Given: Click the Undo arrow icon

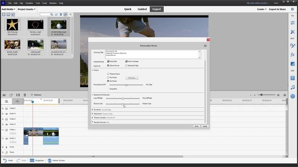Looking at the screenshot, I should [5, 161].
